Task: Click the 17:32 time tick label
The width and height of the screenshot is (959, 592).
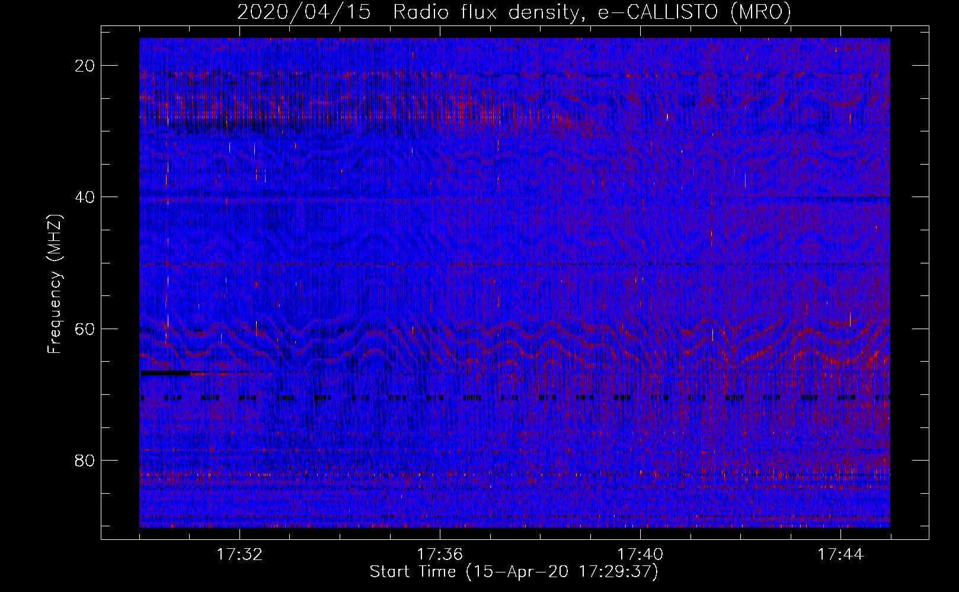Action: pyautogui.click(x=239, y=555)
